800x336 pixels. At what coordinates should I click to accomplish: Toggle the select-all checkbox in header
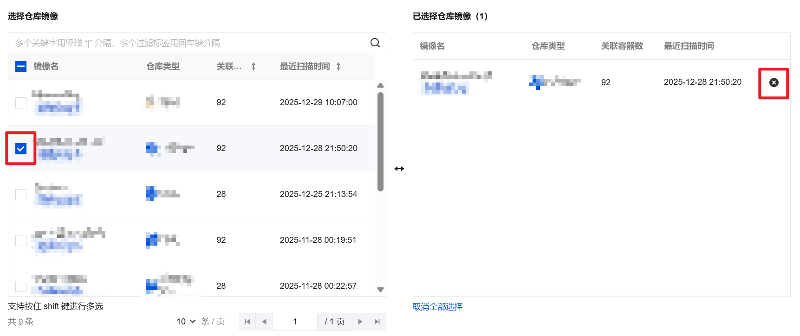(x=21, y=66)
